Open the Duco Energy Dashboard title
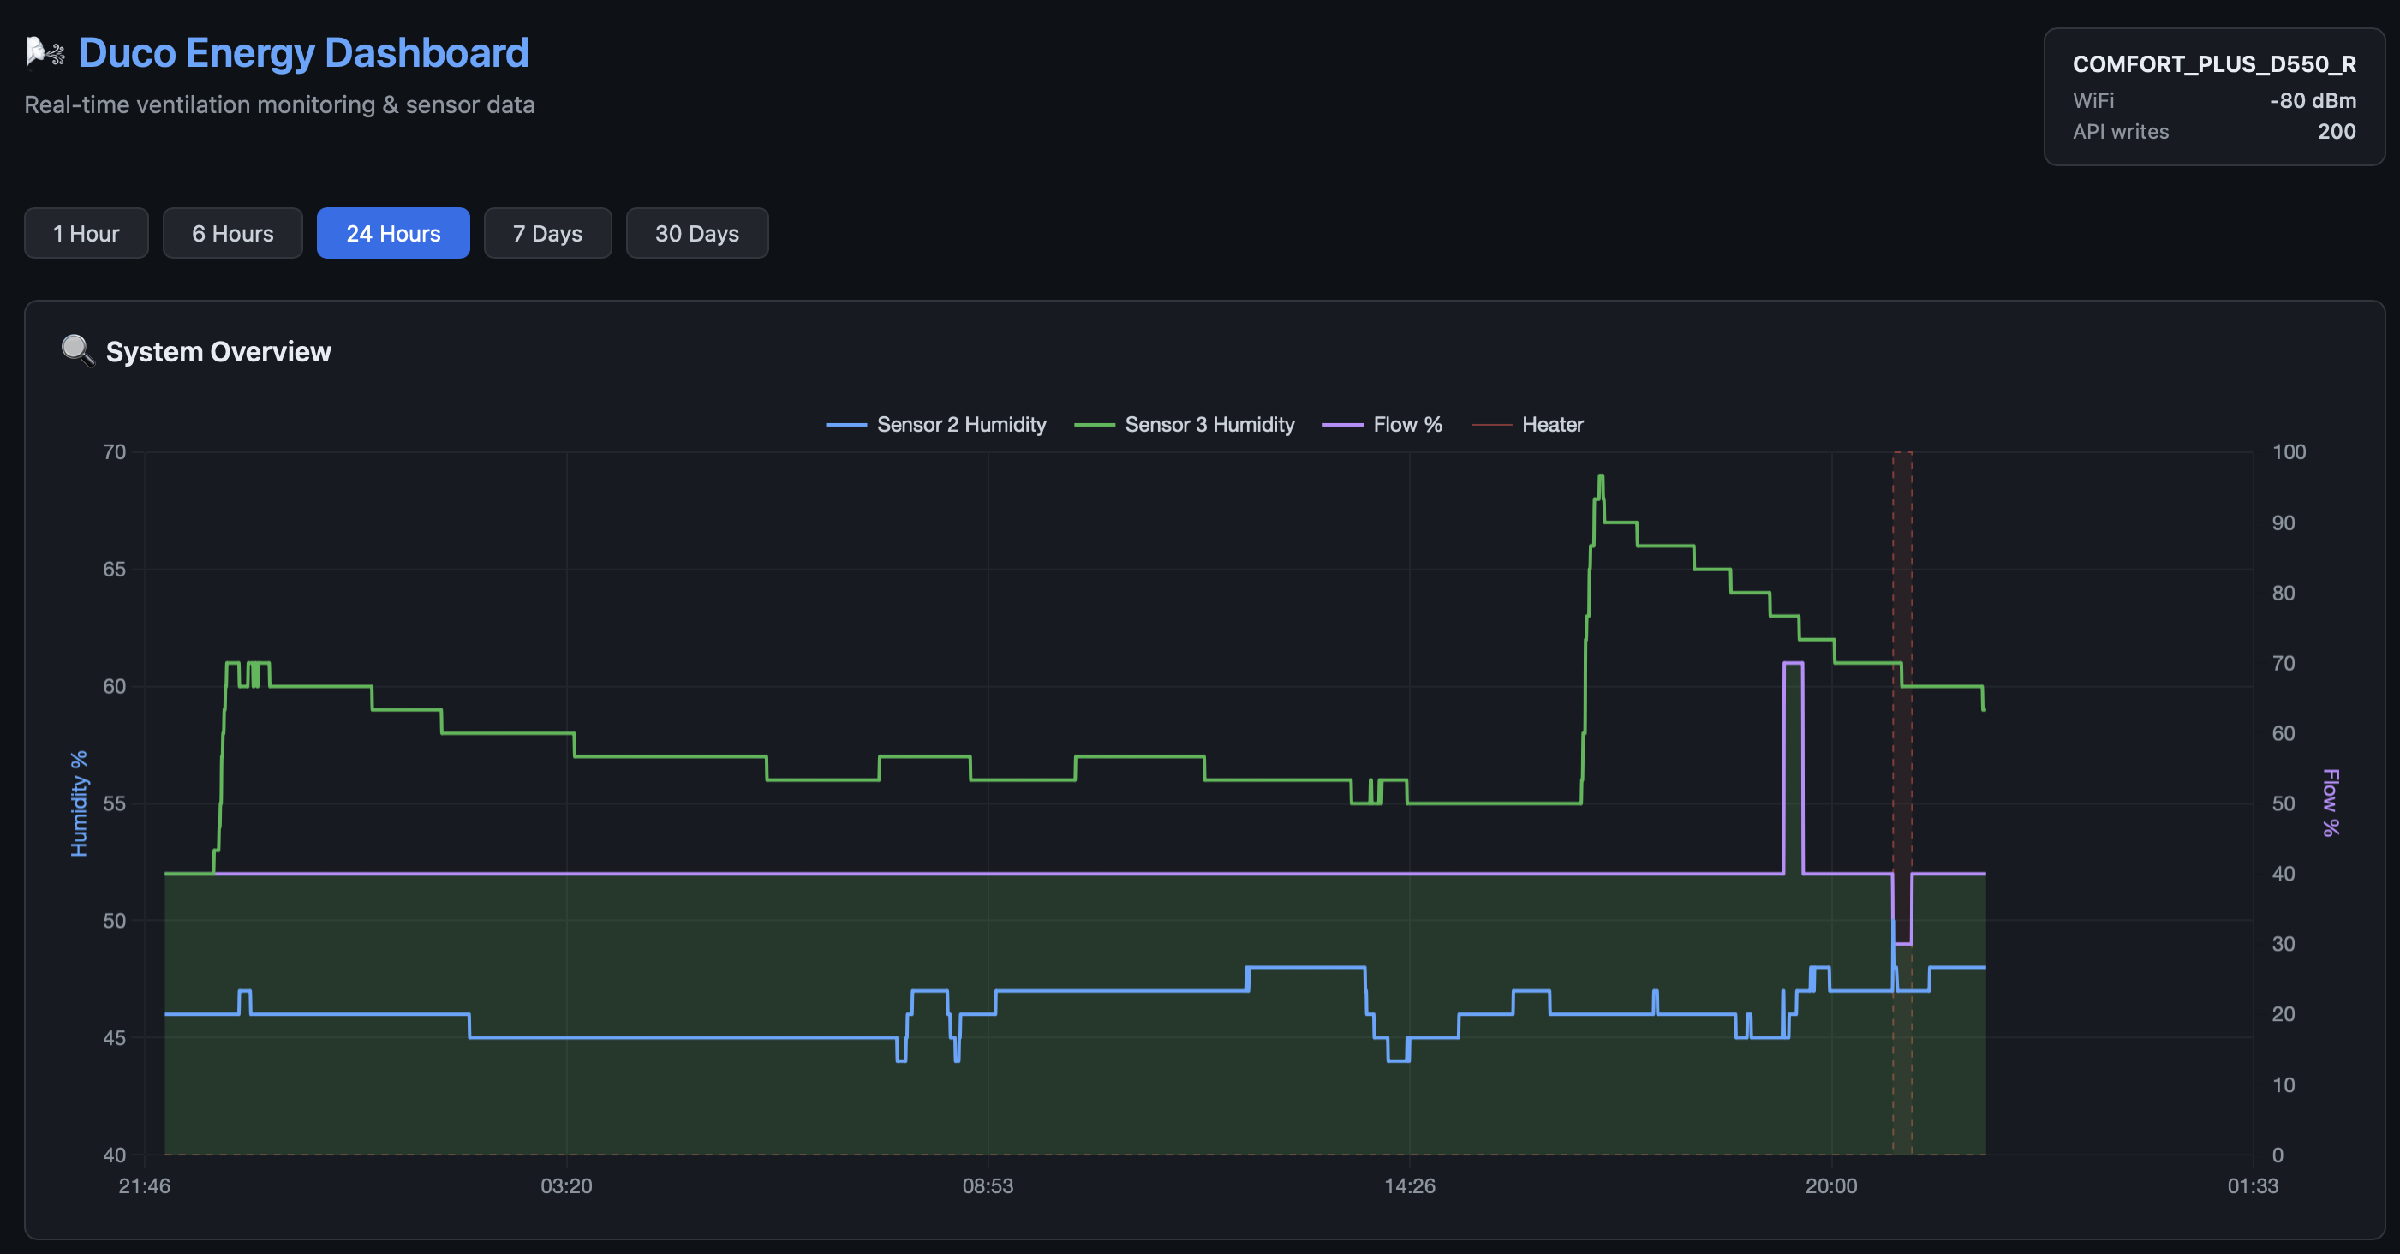Image resolution: width=2400 pixels, height=1254 pixels. (x=304, y=53)
